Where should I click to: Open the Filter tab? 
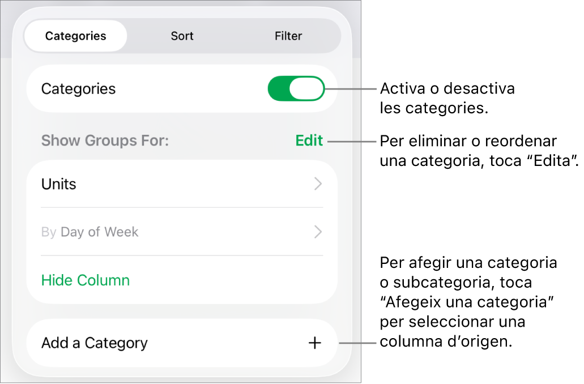tap(288, 35)
